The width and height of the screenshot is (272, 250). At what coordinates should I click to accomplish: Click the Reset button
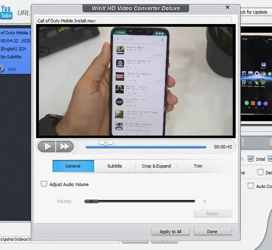[213, 214]
